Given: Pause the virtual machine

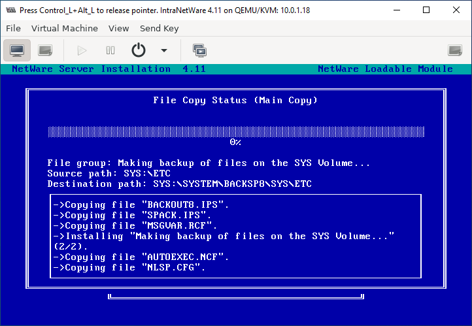Looking at the screenshot, I should tap(110, 50).
